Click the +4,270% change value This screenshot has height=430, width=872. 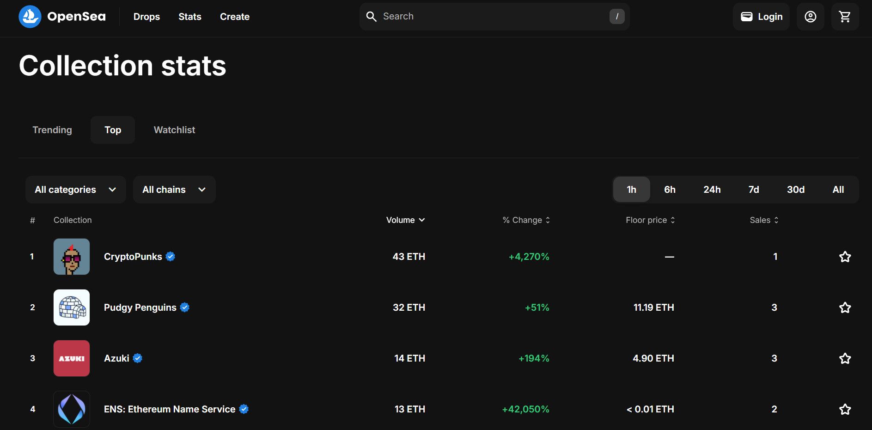click(x=529, y=257)
